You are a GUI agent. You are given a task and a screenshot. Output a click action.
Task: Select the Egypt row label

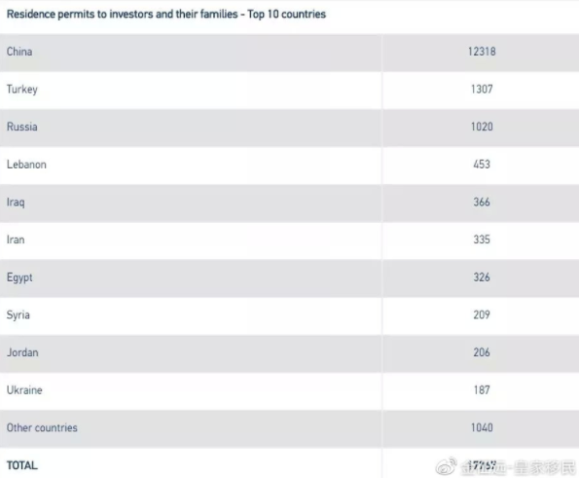[x=19, y=277]
